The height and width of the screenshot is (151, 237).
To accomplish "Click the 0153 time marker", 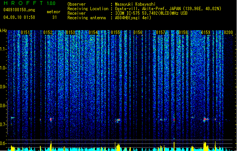I will click(70, 32).
